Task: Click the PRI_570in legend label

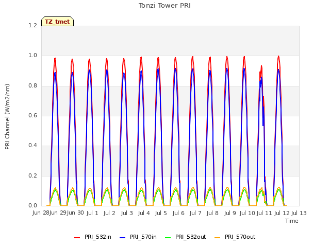Action: click(143, 237)
